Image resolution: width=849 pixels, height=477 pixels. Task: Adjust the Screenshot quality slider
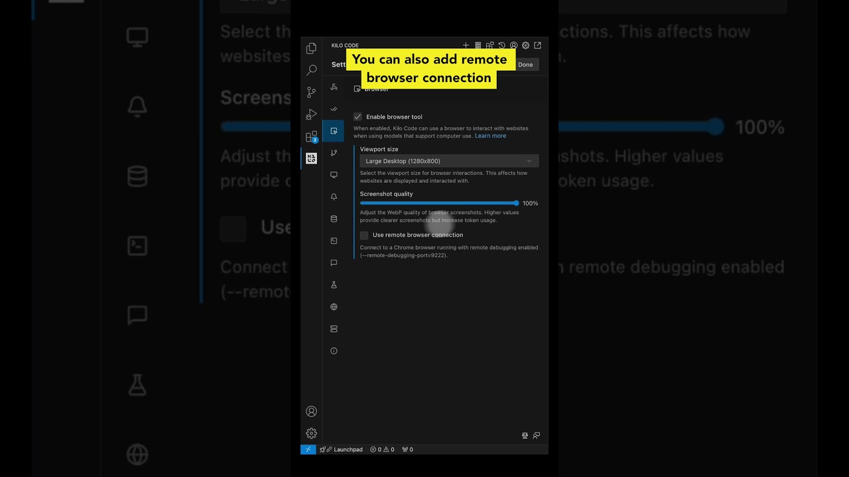pyautogui.click(x=439, y=203)
